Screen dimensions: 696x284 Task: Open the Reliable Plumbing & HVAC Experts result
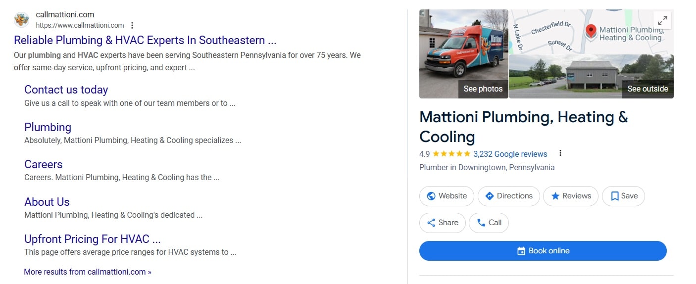point(145,40)
